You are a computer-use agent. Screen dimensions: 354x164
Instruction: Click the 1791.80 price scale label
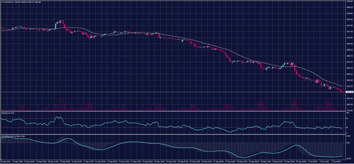[x=348, y=111]
